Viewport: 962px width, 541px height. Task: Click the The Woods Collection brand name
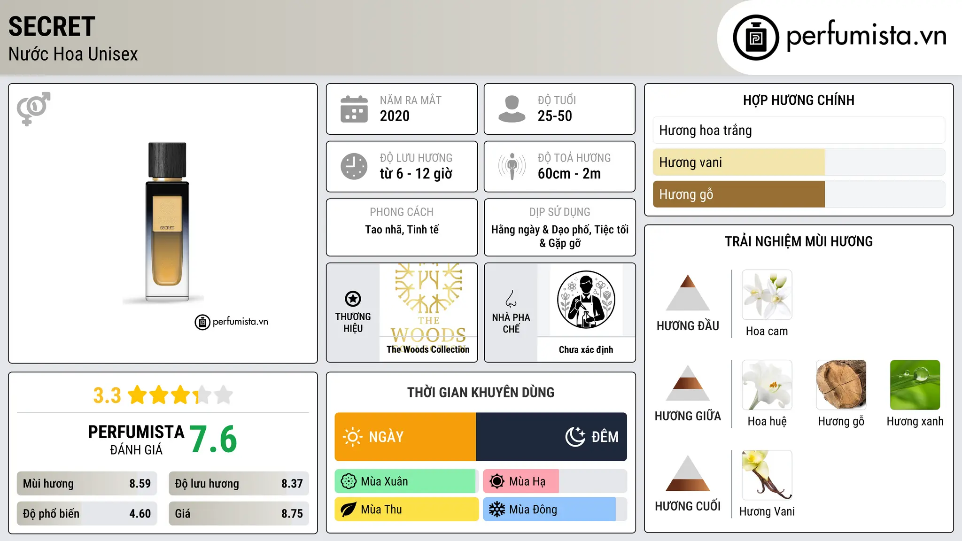(x=428, y=349)
